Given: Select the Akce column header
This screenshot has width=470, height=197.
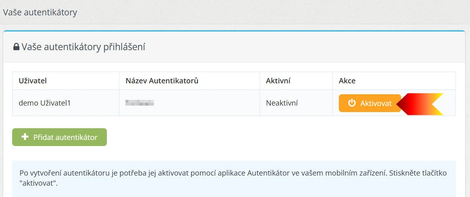Looking at the screenshot, I should click(347, 81).
